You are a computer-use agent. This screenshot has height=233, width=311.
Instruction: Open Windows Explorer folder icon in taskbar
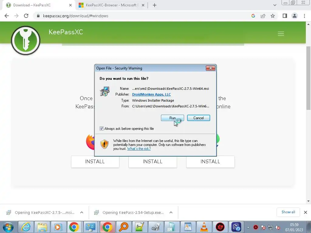(42, 227)
